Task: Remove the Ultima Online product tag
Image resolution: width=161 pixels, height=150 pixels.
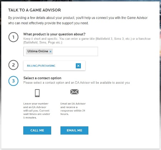Action: (50, 52)
